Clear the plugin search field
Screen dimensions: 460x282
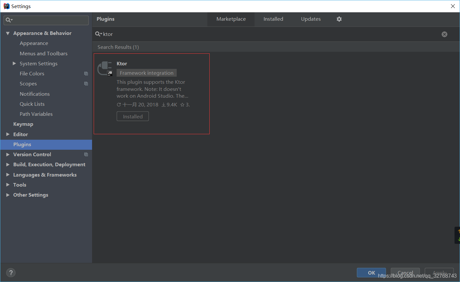pos(444,34)
